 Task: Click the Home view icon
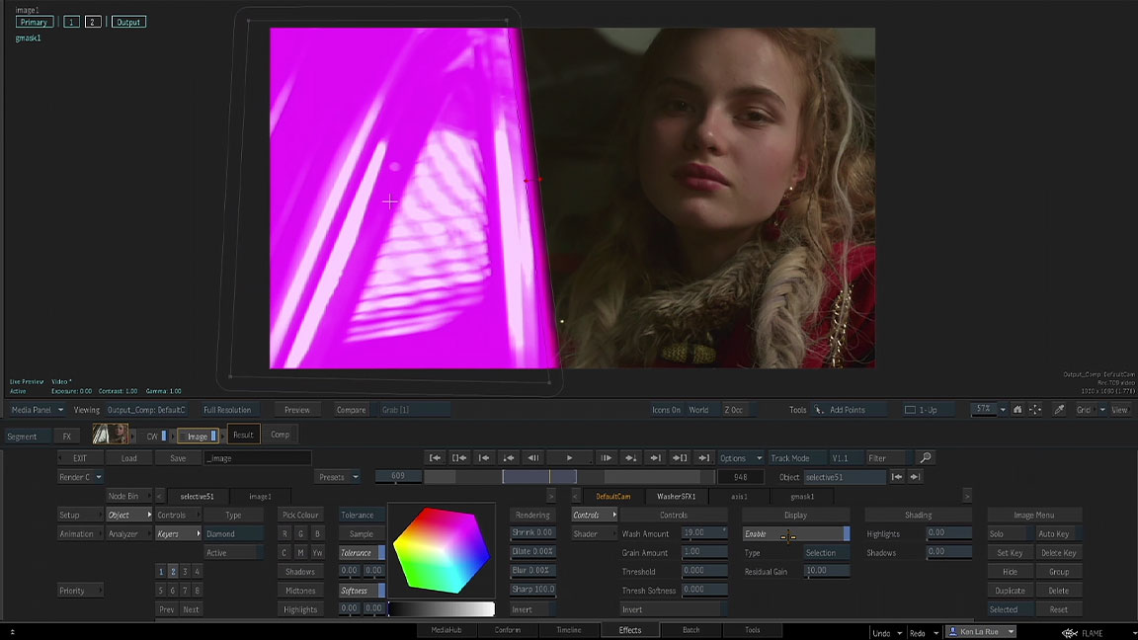tap(1017, 410)
